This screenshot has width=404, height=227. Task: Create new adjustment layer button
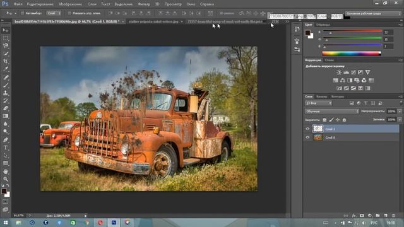coord(370,216)
